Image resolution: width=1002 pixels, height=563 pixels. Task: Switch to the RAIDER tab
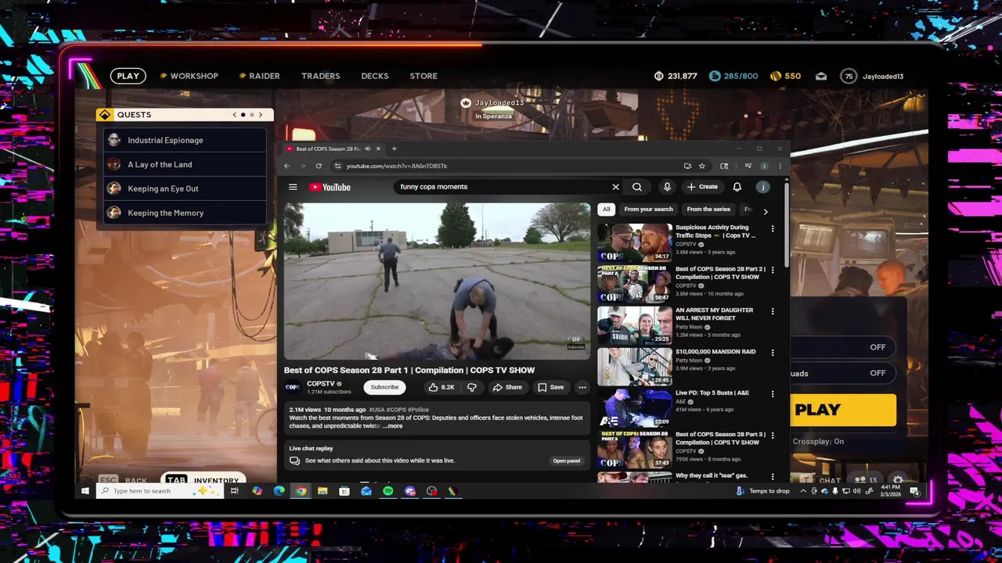(x=258, y=76)
